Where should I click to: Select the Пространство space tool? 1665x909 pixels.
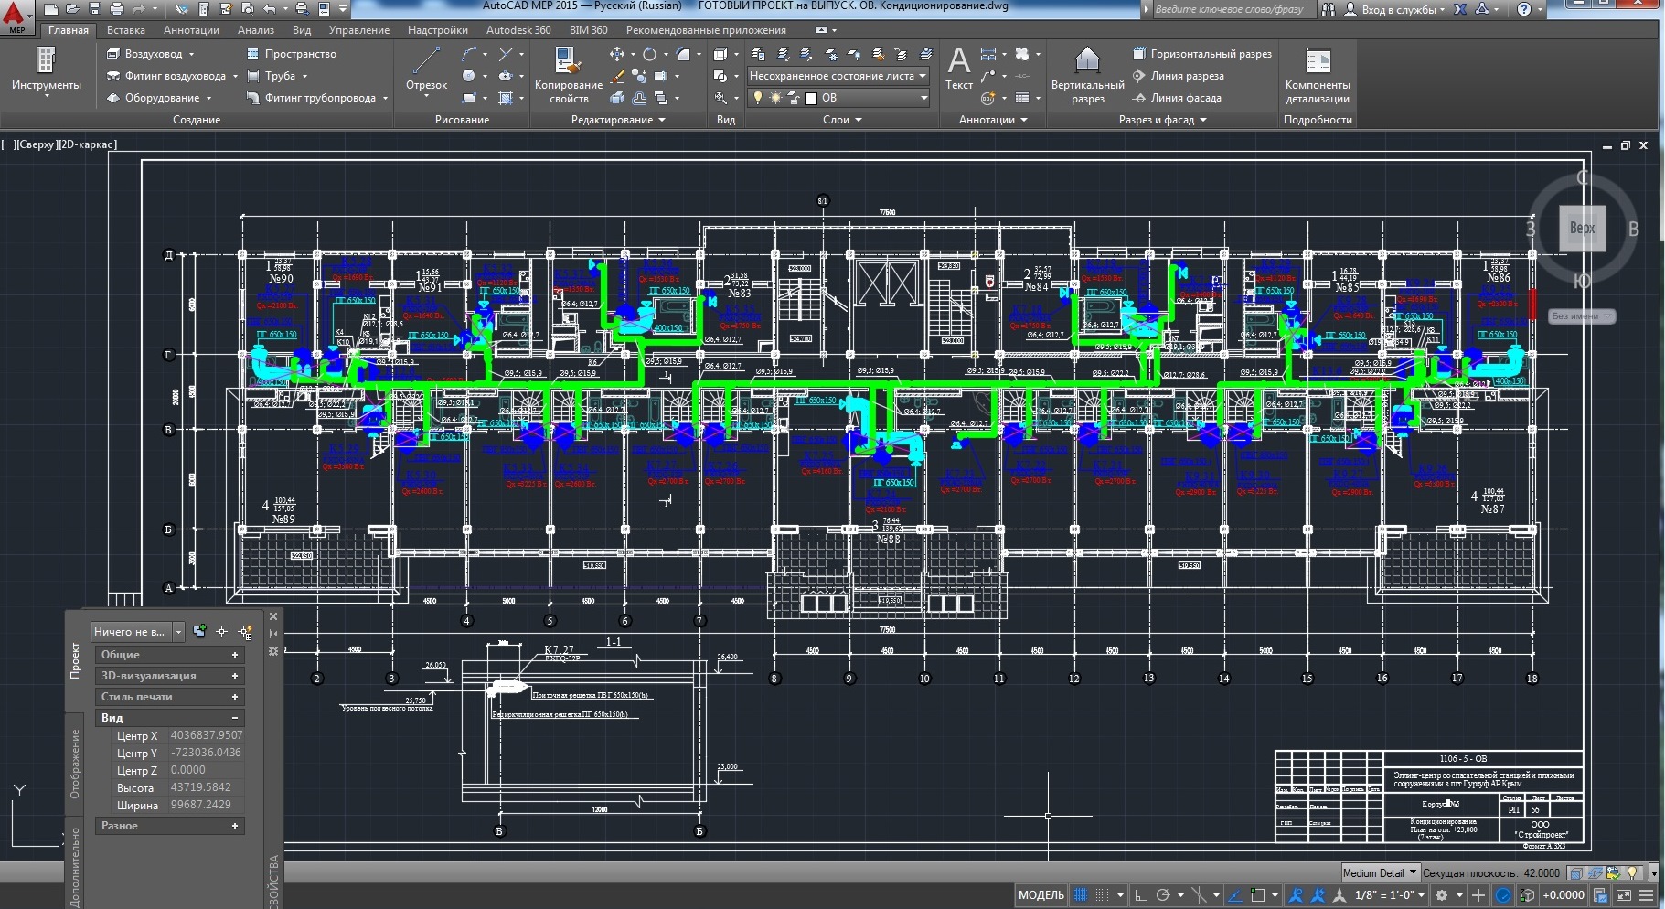coord(292,54)
